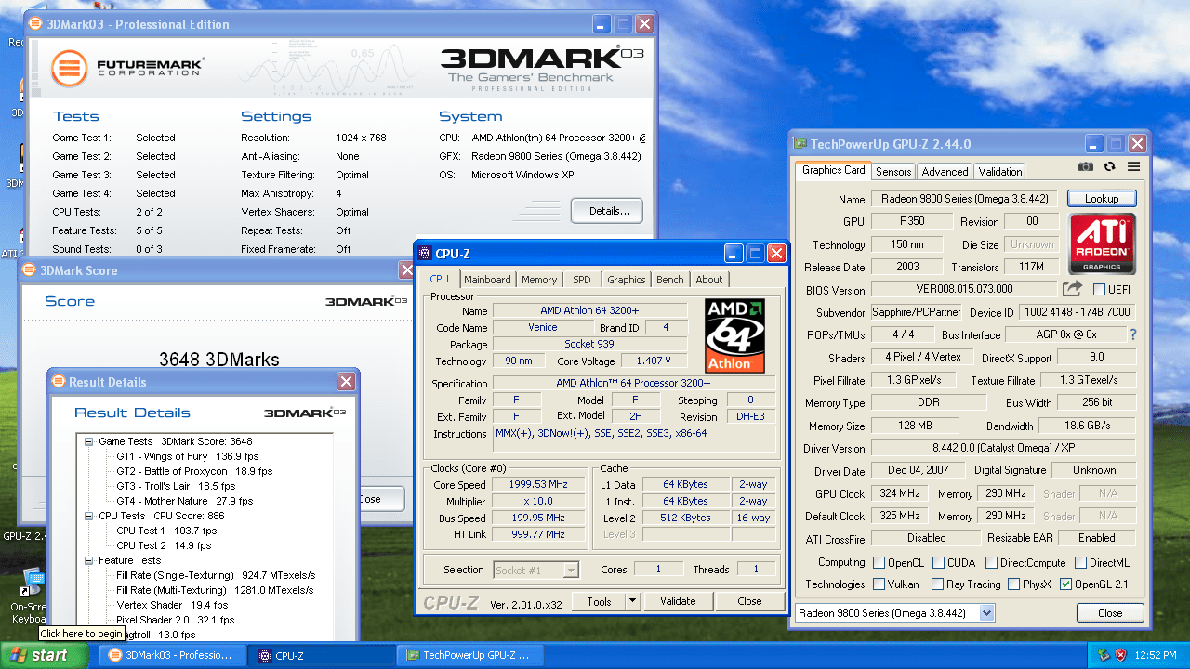
Task: Open the GPU selector dropdown in GPU-Z
Action: coord(986,613)
